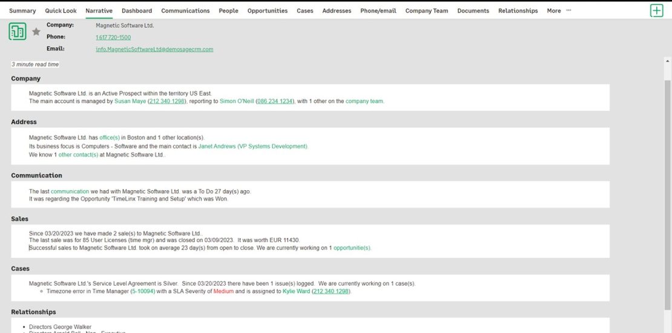Click the 'Directors George Walker' relationship row
672x333 pixels.
pyautogui.click(x=60, y=327)
